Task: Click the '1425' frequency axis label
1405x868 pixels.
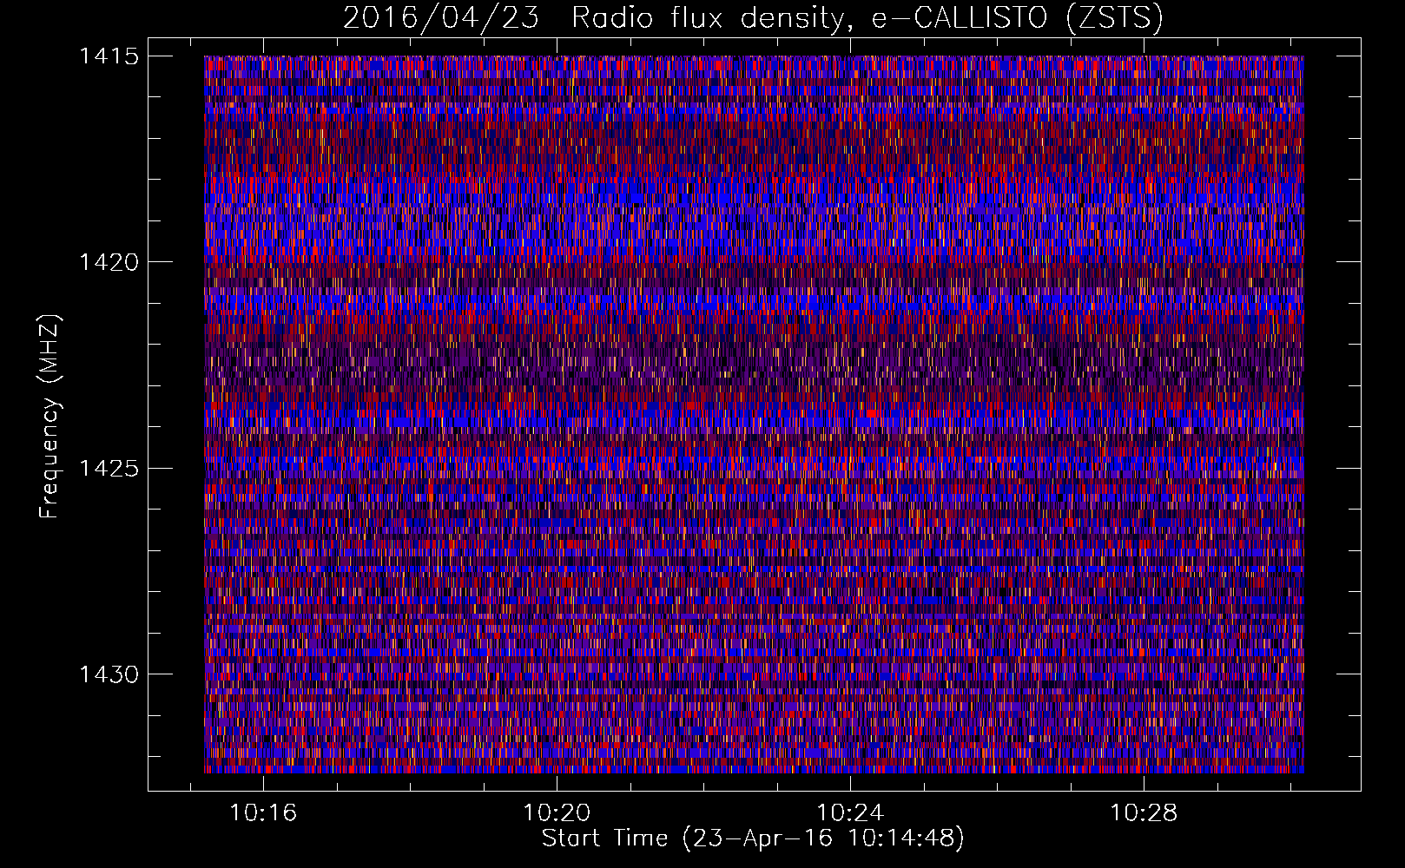Action: coord(109,469)
